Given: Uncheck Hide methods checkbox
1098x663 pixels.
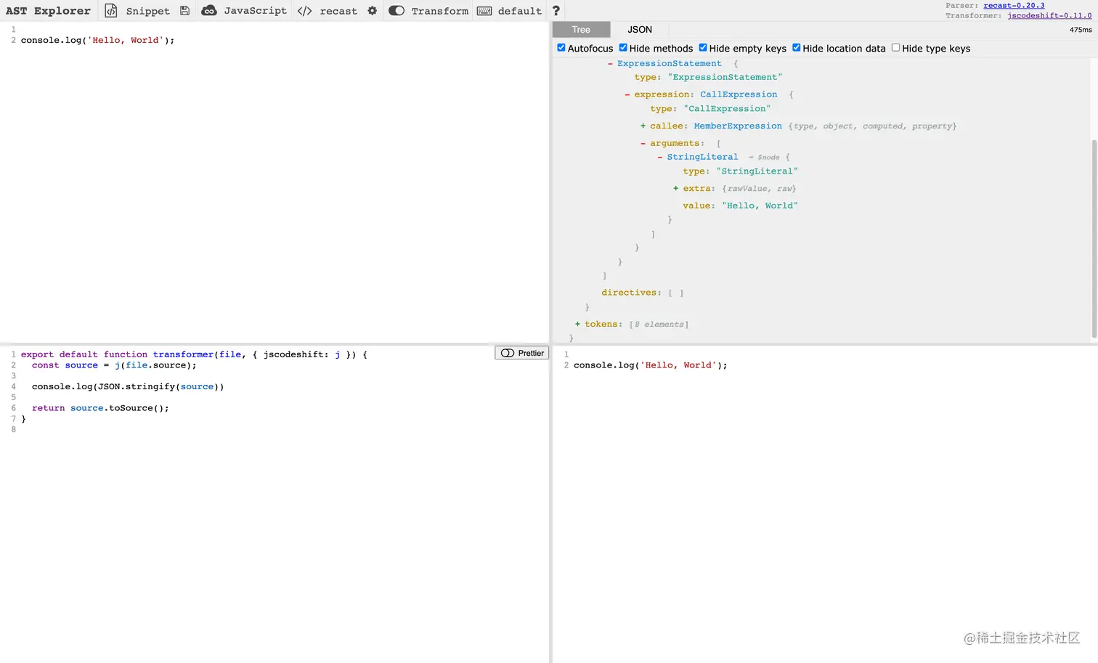Looking at the screenshot, I should click(623, 48).
